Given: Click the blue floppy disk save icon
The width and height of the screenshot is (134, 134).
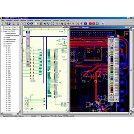Looking at the screenshot, I should tap(9, 24).
